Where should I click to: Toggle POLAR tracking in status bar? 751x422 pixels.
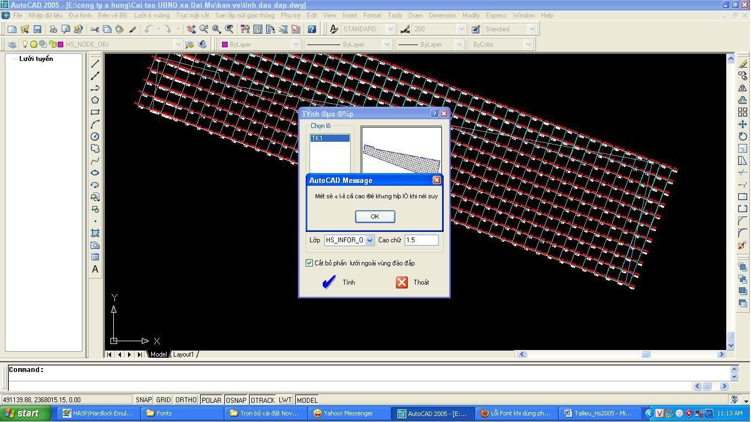pos(211,400)
